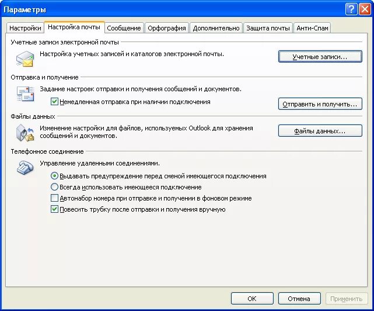
Task: Open the Сообщение tab
Action: coord(124,28)
